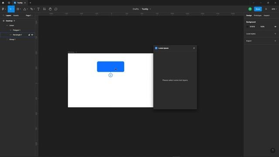Open the Figma home screen

pyautogui.click(x=3, y=3)
